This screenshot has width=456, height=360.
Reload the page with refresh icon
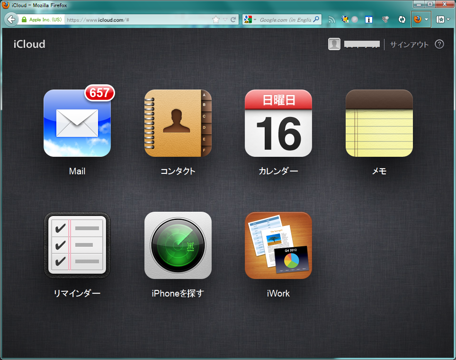pos(233,20)
